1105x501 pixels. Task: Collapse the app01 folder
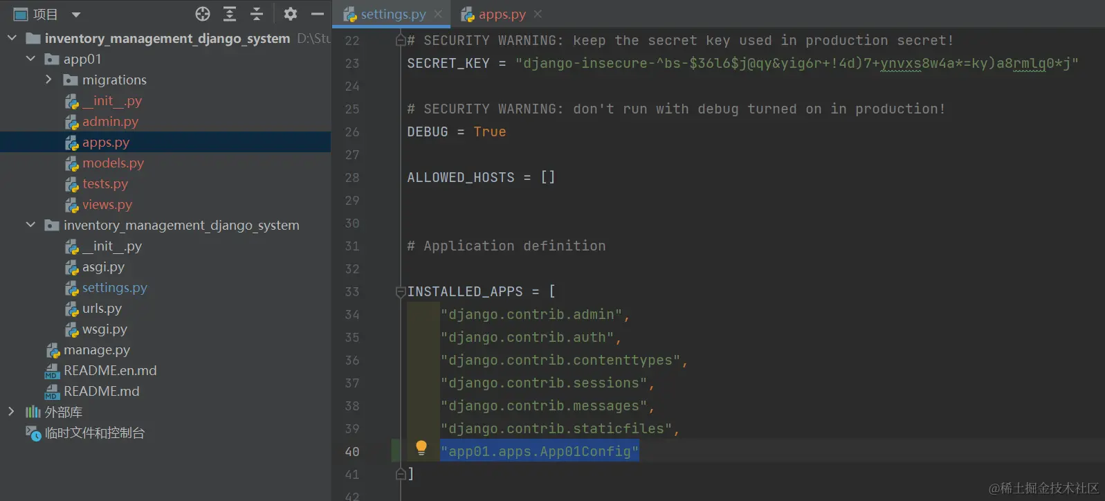pos(30,59)
